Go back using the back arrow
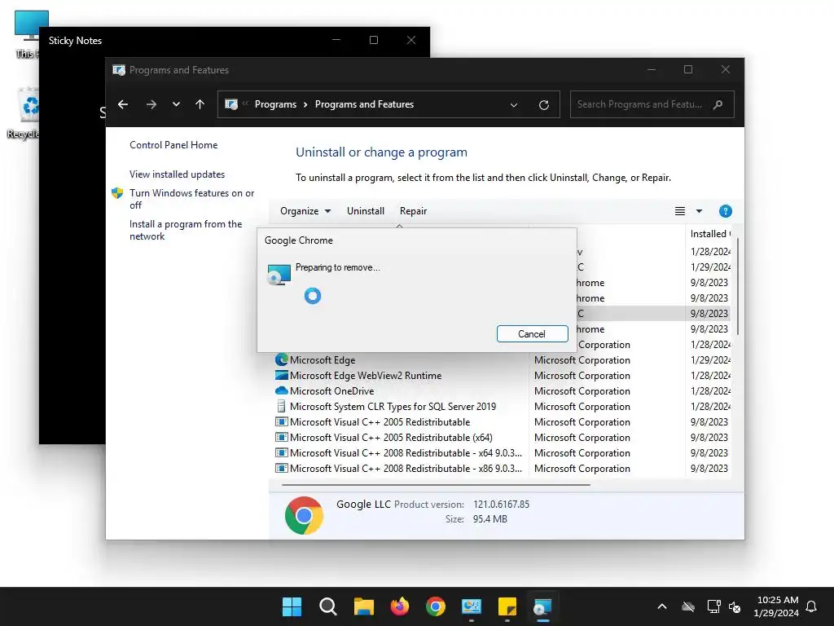This screenshot has height=626, width=834. (123, 104)
